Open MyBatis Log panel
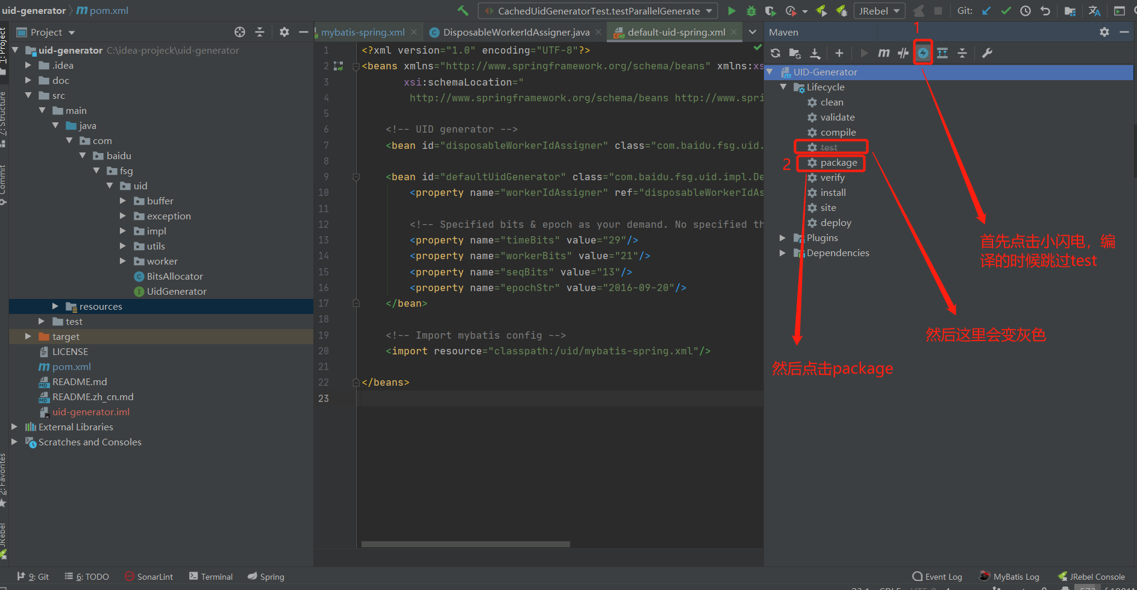 pyautogui.click(x=1009, y=577)
